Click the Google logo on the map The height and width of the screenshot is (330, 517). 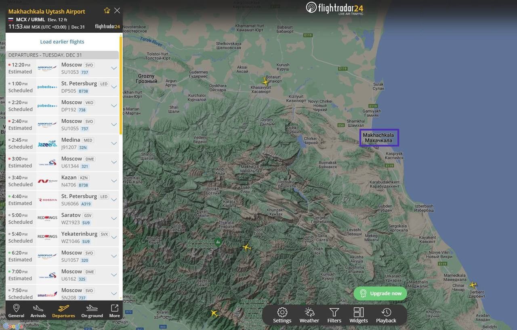13,326
